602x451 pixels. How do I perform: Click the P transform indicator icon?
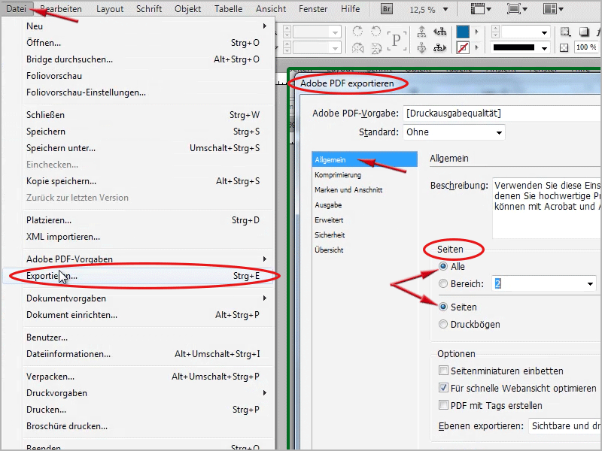pyautogui.click(x=397, y=40)
